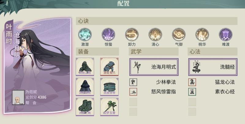The width and height of the screenshot is (245, 124).
Task: View the 流放饰带 belt equipment
Action: coord(109,87)
